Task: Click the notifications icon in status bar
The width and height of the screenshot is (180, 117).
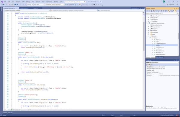Action: (x=177, y=115)
